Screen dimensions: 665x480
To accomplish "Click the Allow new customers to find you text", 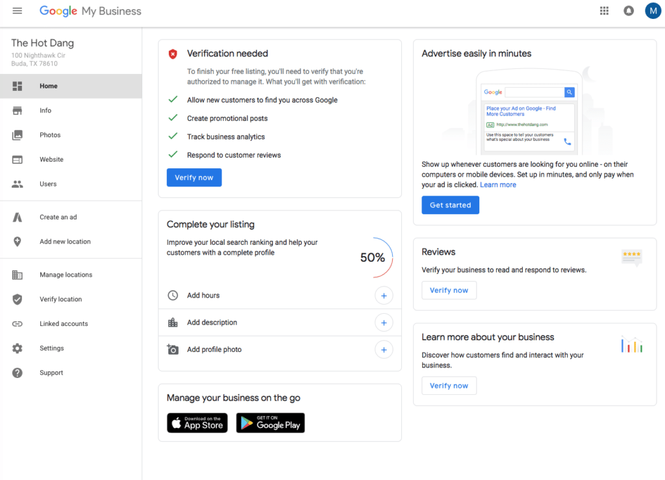I will (x=262, y=100).
